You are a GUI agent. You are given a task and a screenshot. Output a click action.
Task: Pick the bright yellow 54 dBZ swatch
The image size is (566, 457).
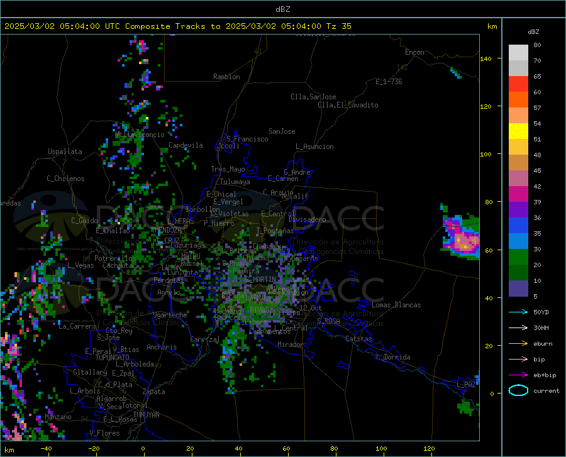pyautogui.click(x=518, y=131)
